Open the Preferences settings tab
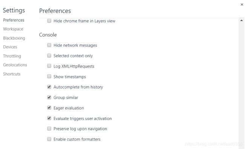 pyautogui.click(x=14, y=20)
